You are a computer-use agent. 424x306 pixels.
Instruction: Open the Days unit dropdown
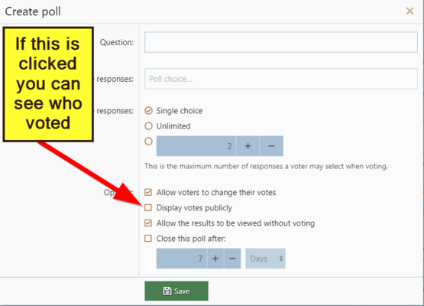[265, 259]
